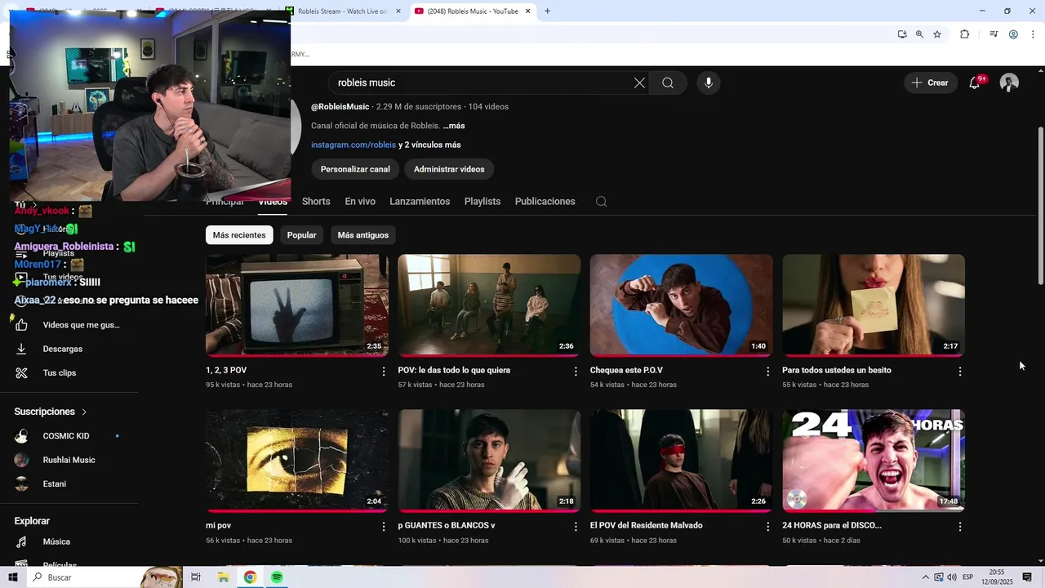Click the Crear button

[x=930, y=82]
